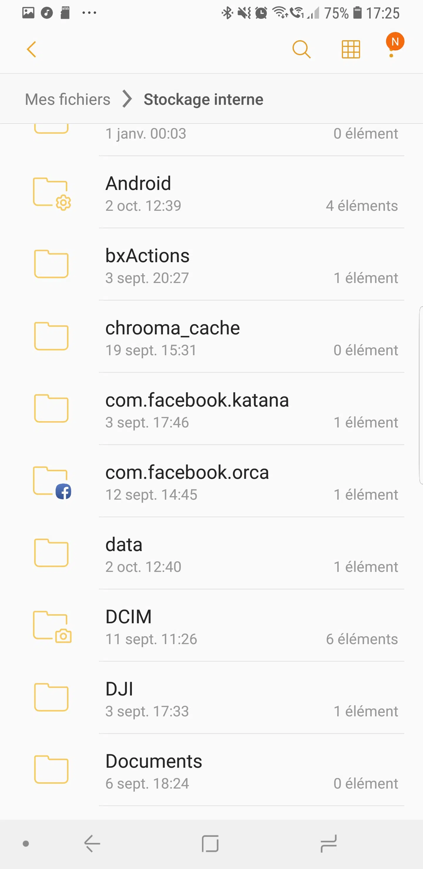Go to Mes fichiers breadcrumb
423x869 pixels.
[x=68, y=99]
